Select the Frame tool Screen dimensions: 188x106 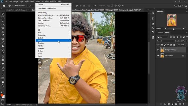pos(3,32)
